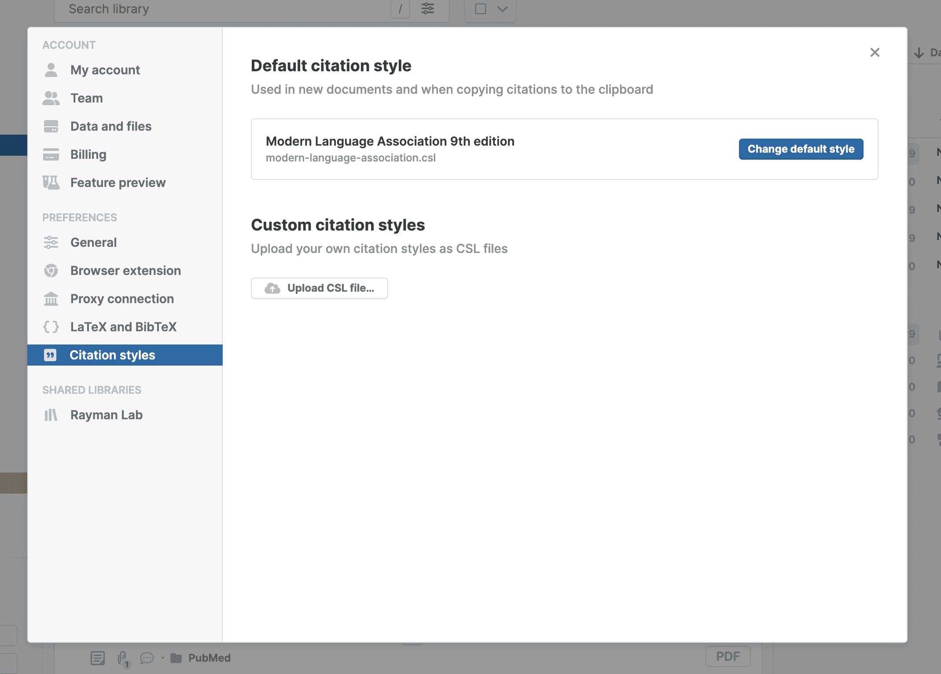The width and height of the screenshot is (941, 674).
Task: Expand the selection dropdown chevron
Action: (x=502, y=9)
